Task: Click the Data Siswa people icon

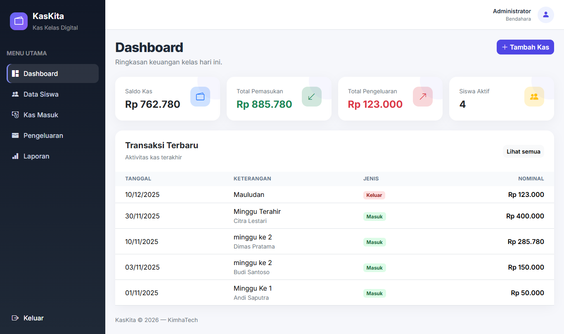Action: [15, 94]
